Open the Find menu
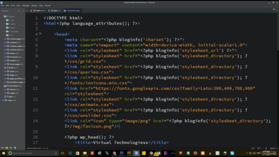 tap(13, 6)
